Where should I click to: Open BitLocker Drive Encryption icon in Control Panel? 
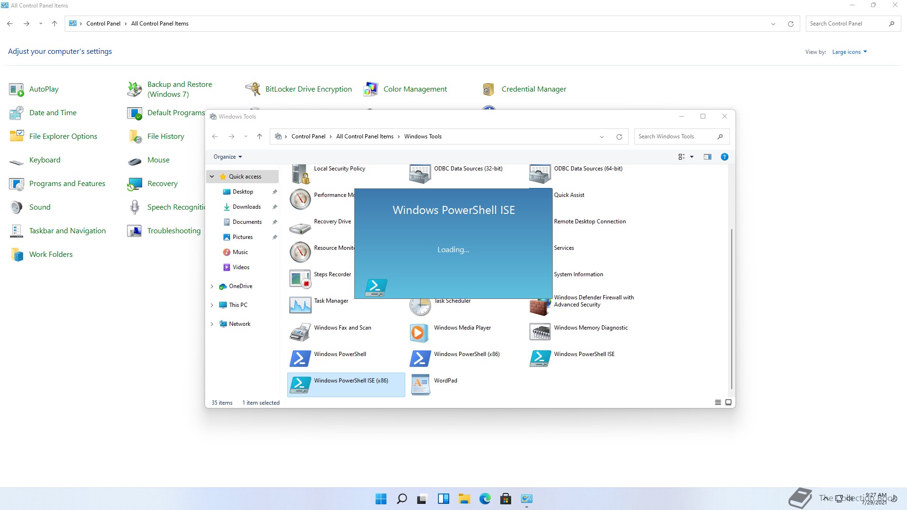[253, 89]
